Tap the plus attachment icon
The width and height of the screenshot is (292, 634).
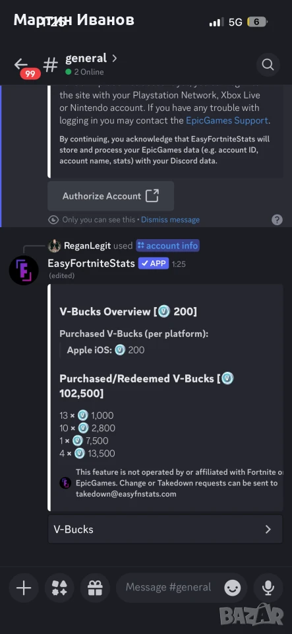click(24, 588)
